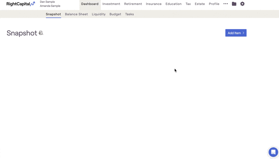The width and height of the screenshot is (279, 159).
Task: Navigate to the Education menu
Action: click(173, 4)
